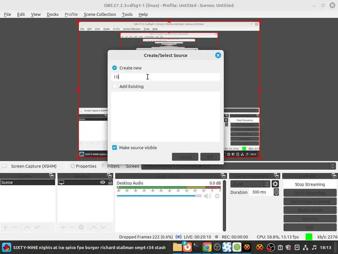Click the music note tray icon
This screenshot has height=254, width=338.
314,247
